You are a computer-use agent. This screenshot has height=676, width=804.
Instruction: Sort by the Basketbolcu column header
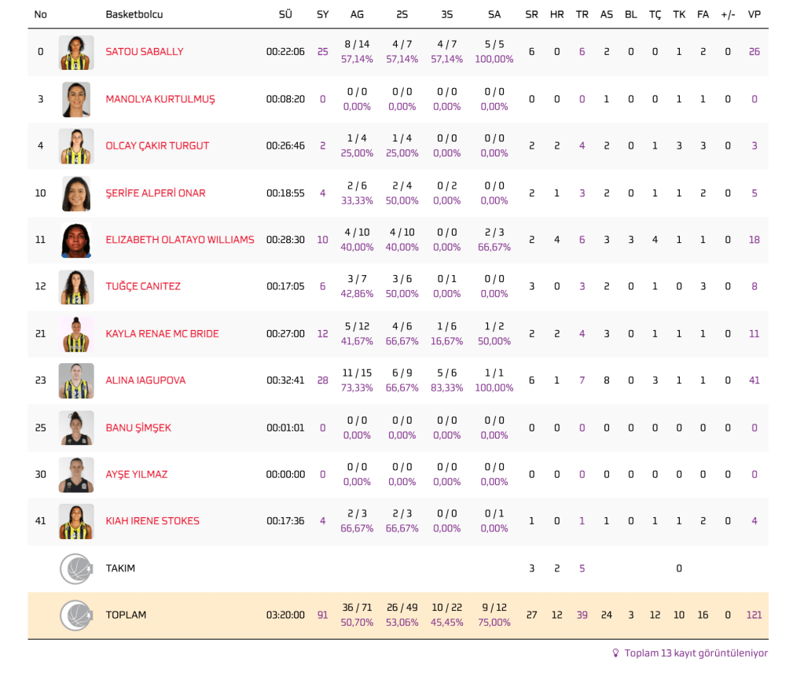[x=134, y=15]
